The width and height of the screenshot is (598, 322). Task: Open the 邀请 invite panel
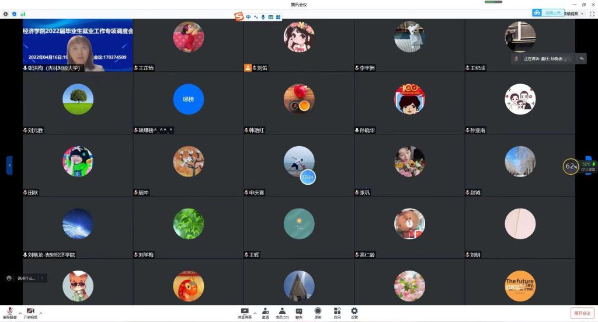[265, 313]
